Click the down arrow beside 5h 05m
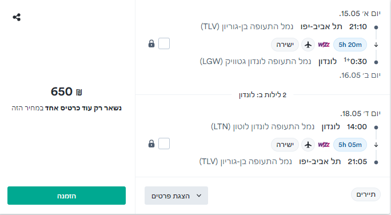391x215 pixels. coord(376,145)
